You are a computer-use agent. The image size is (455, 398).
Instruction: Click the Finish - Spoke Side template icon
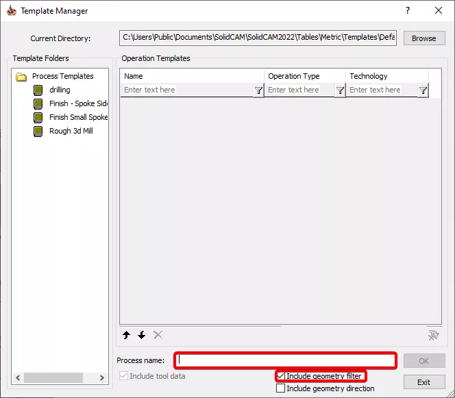pos(38,103)
